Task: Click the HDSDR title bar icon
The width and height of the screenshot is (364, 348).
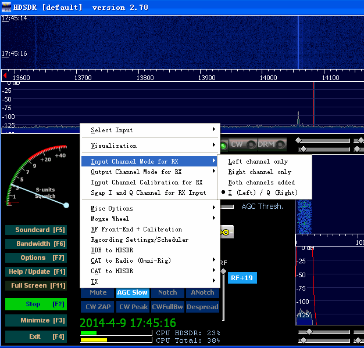Action: click(6, 7)
